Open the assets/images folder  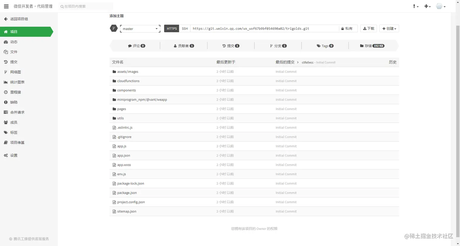(x=128, y=72)
